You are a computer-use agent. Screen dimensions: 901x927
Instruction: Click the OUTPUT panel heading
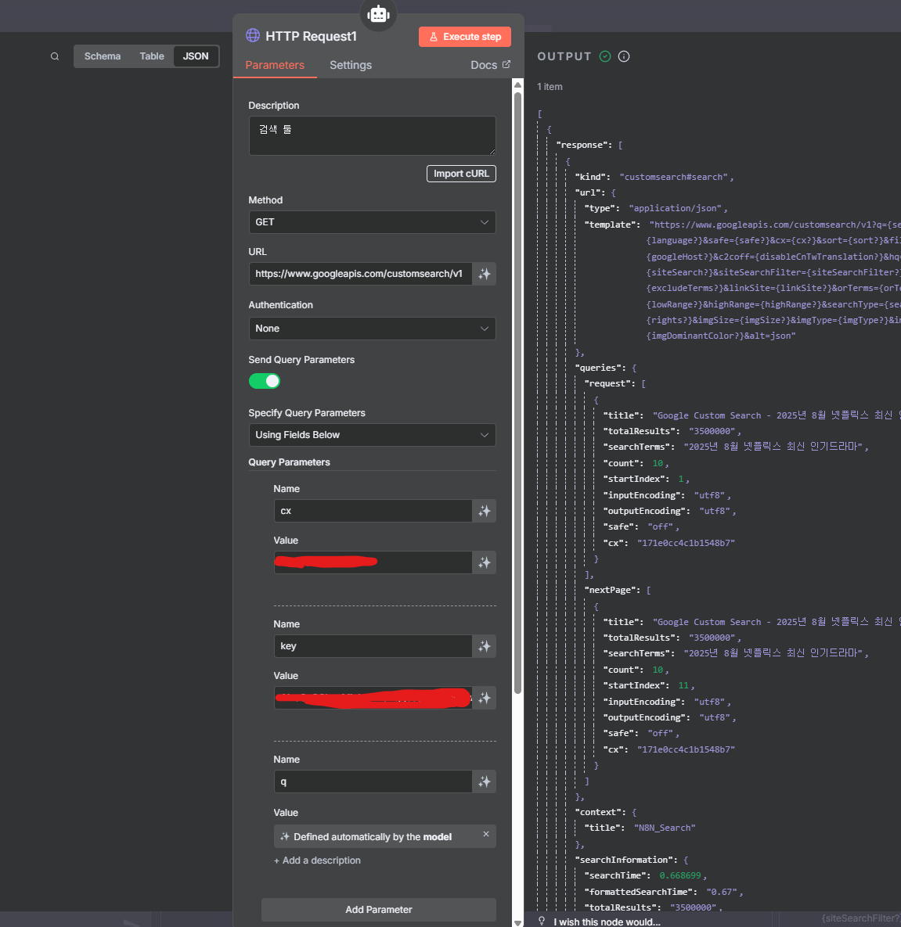coord(564,56)
